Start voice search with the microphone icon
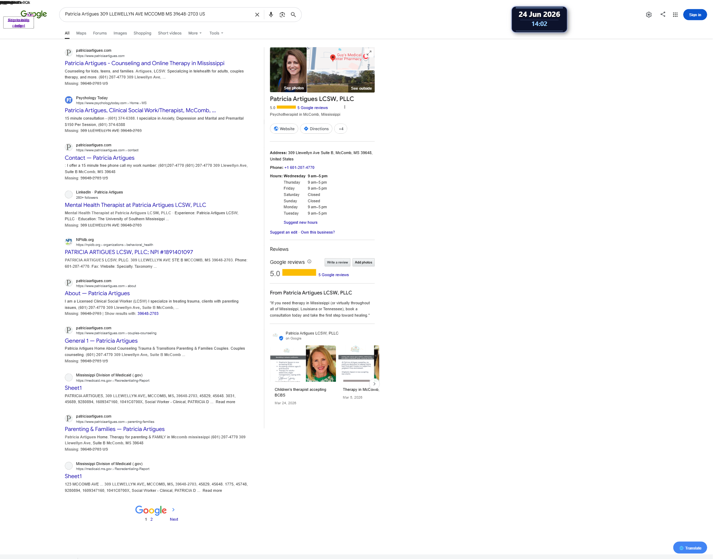717x559 pixels. 271,15
